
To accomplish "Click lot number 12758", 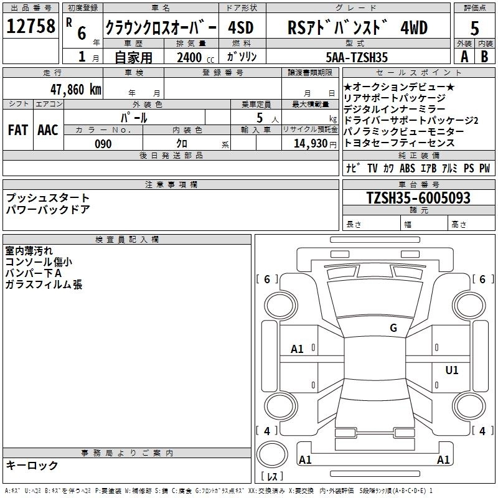I will point(31,27).
